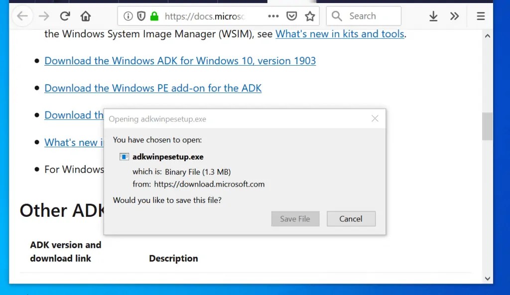Viewport: 510px width, 295px height.
Task: Go back to the previous page
Action: click(x=22, y=15)
